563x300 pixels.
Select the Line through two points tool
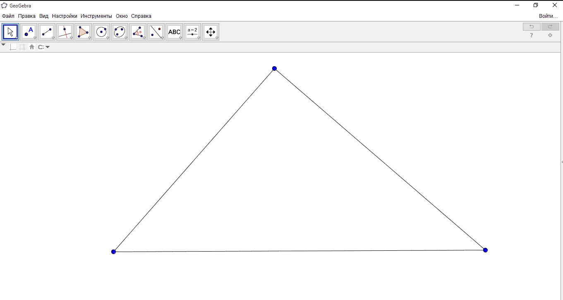[47, 32]
